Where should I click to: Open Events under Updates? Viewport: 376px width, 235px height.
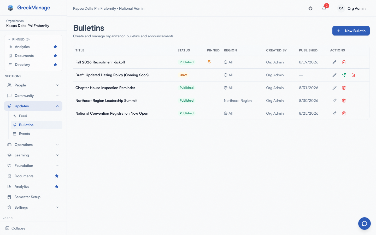36,134
